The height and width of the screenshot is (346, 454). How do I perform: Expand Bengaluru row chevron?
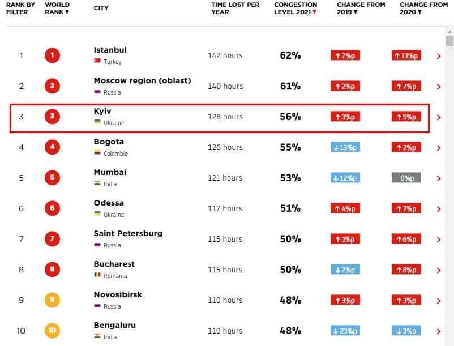tap(439, 331)
